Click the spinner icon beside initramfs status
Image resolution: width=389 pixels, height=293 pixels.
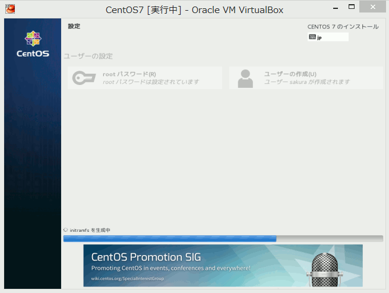66,229
